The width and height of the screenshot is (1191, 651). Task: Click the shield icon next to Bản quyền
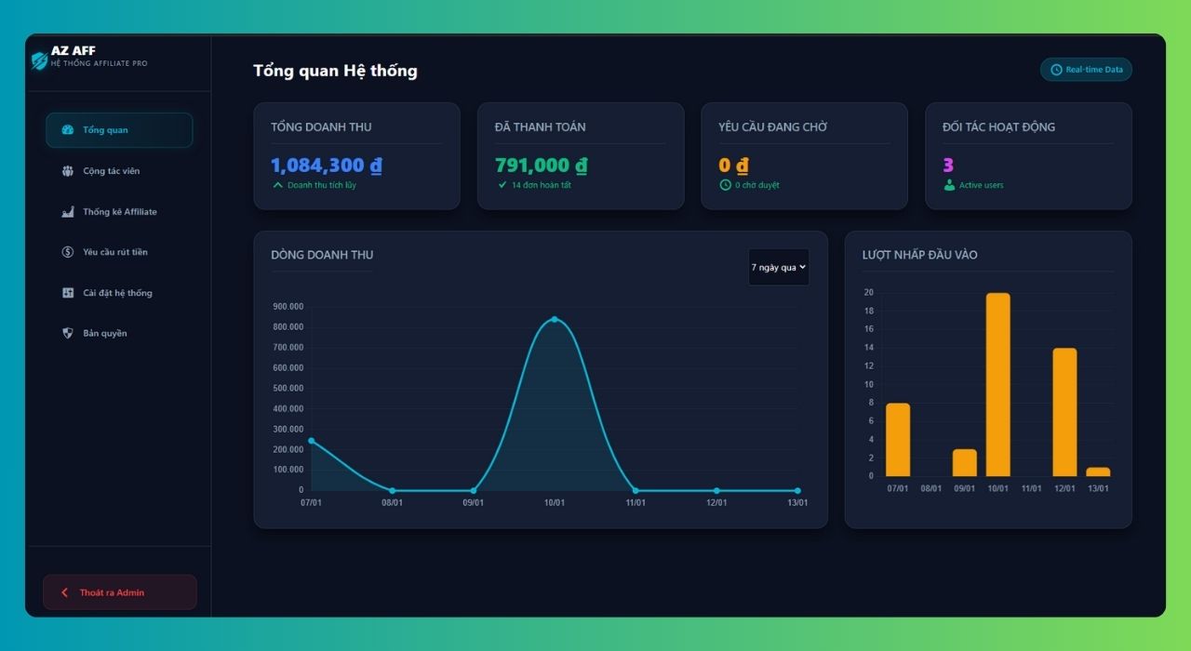pyautogui.click(x=67, y=332)
